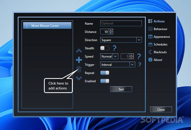Switch to the Actions section
The height and width of the screenshot is (130, 191).
point(159,21)
